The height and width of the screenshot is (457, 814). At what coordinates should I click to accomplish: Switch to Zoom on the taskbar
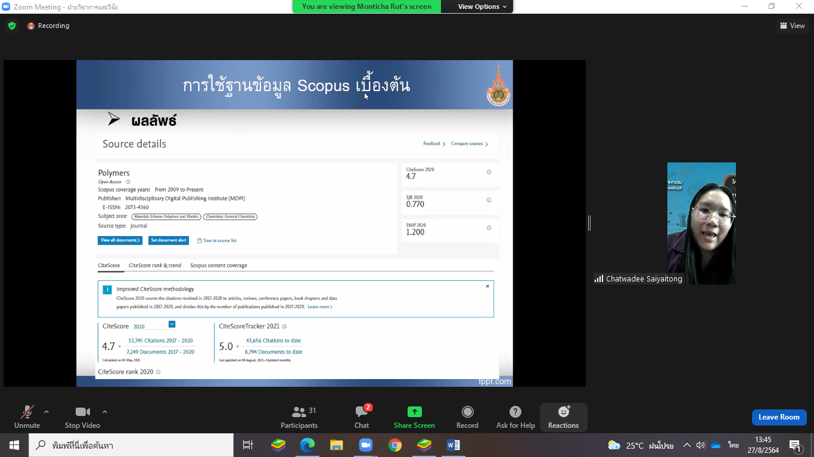pyautogui.click(x=365, y=445)
